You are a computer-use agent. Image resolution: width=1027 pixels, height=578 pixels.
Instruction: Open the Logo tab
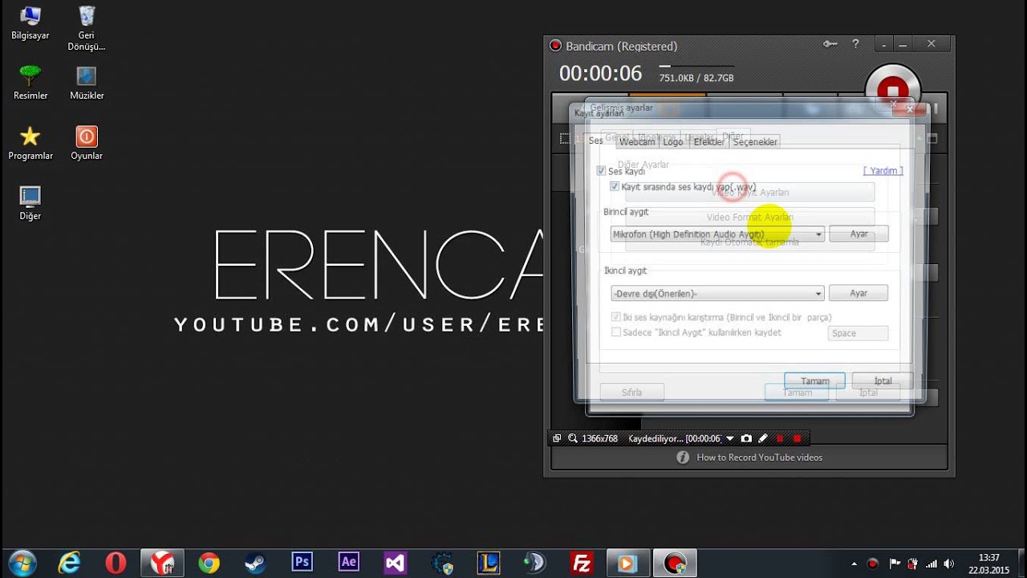pyautogui.click(x=673, y=142)
